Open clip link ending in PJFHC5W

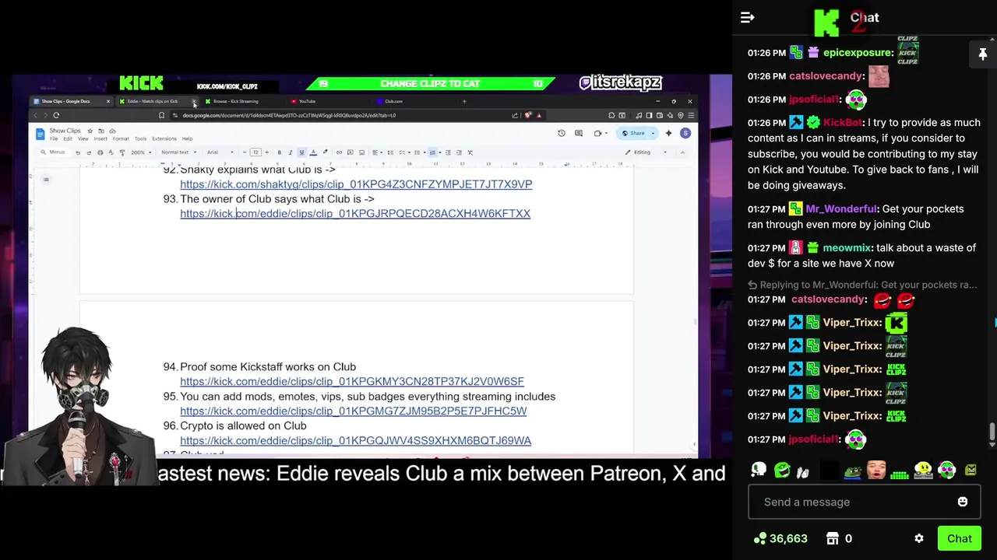[x=354, y=411]
